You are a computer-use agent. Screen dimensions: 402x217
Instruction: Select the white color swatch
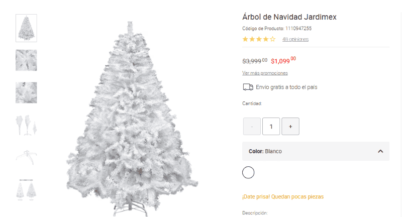point(248,172)
